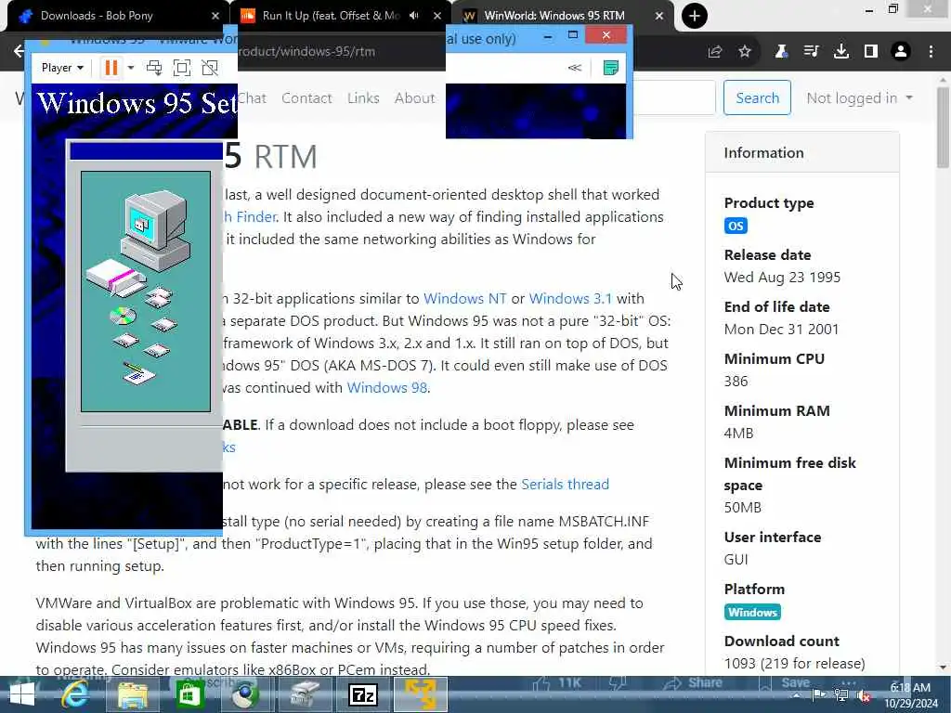Mute audio on the Run It Up tab
This screenshot has height=713, width=951.
(x=414, y=16)
